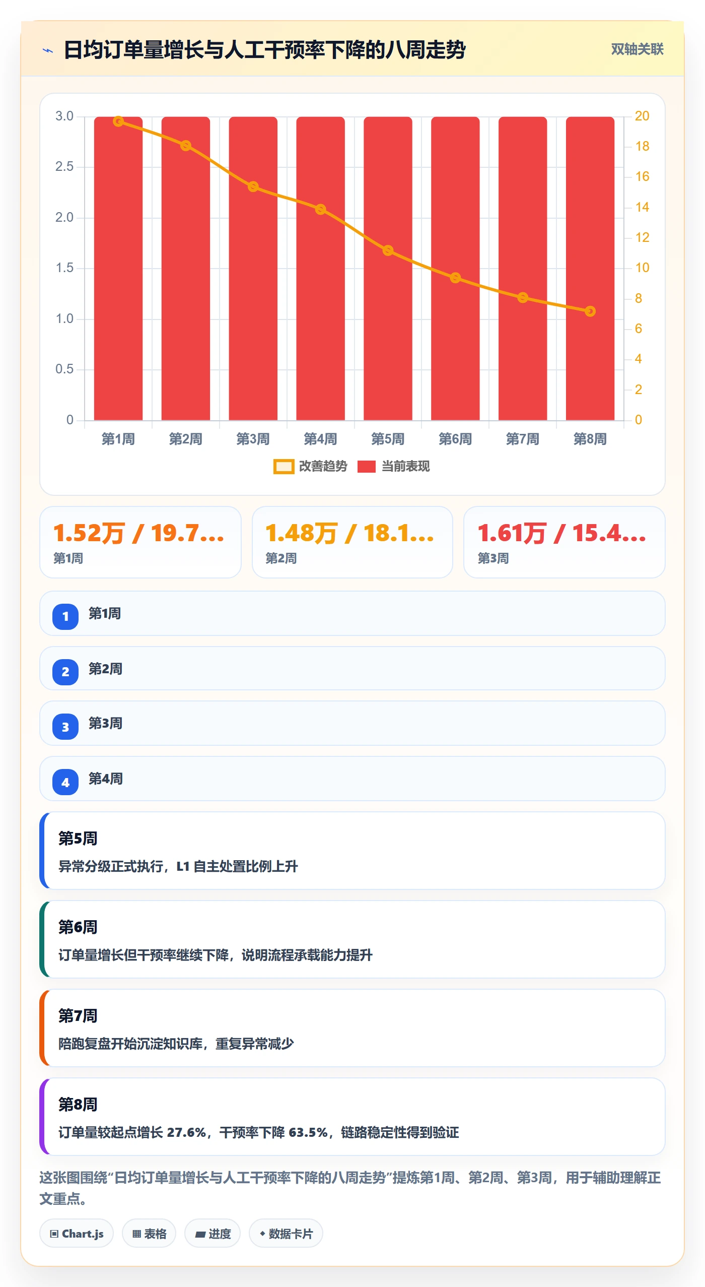
Task: Click the 第8周 heading in the purple-edged card
Action: (78, 1105)
